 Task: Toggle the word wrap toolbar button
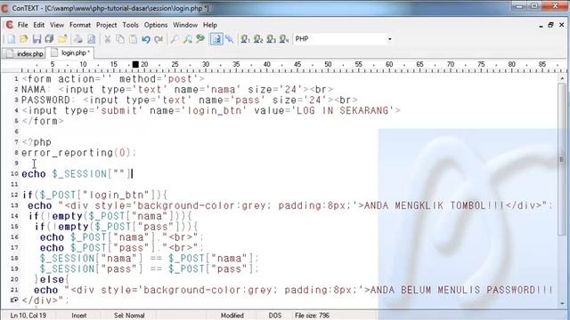click(216, 39)
